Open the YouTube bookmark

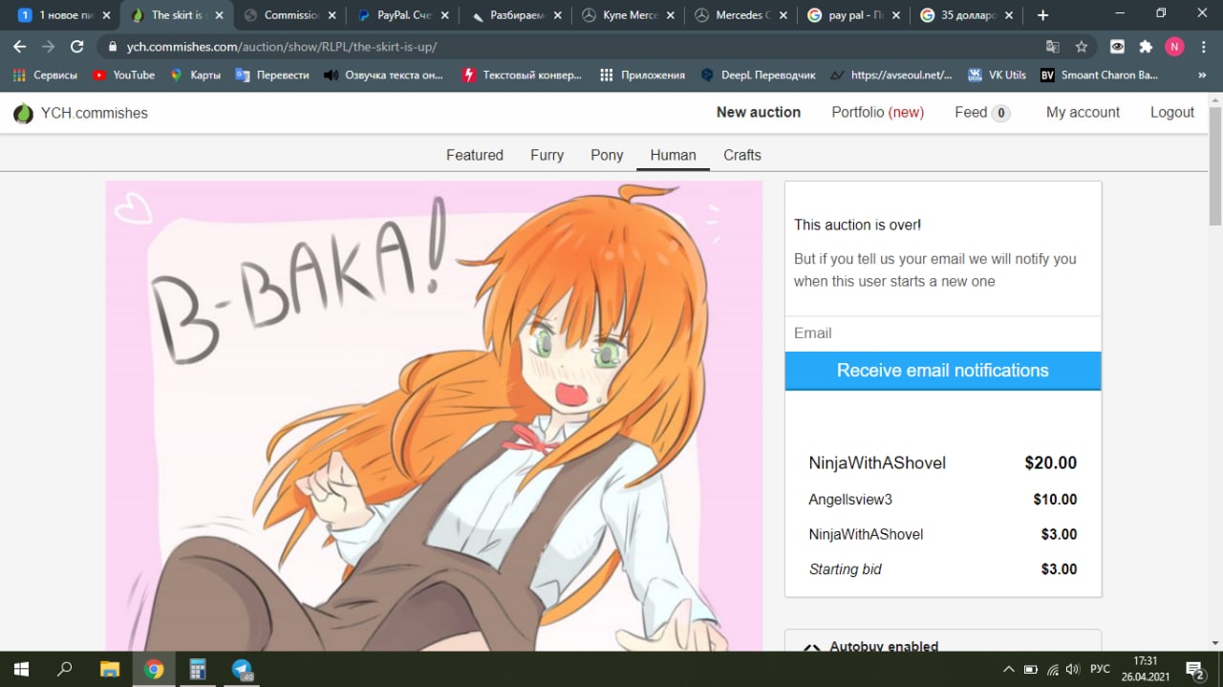124,75
